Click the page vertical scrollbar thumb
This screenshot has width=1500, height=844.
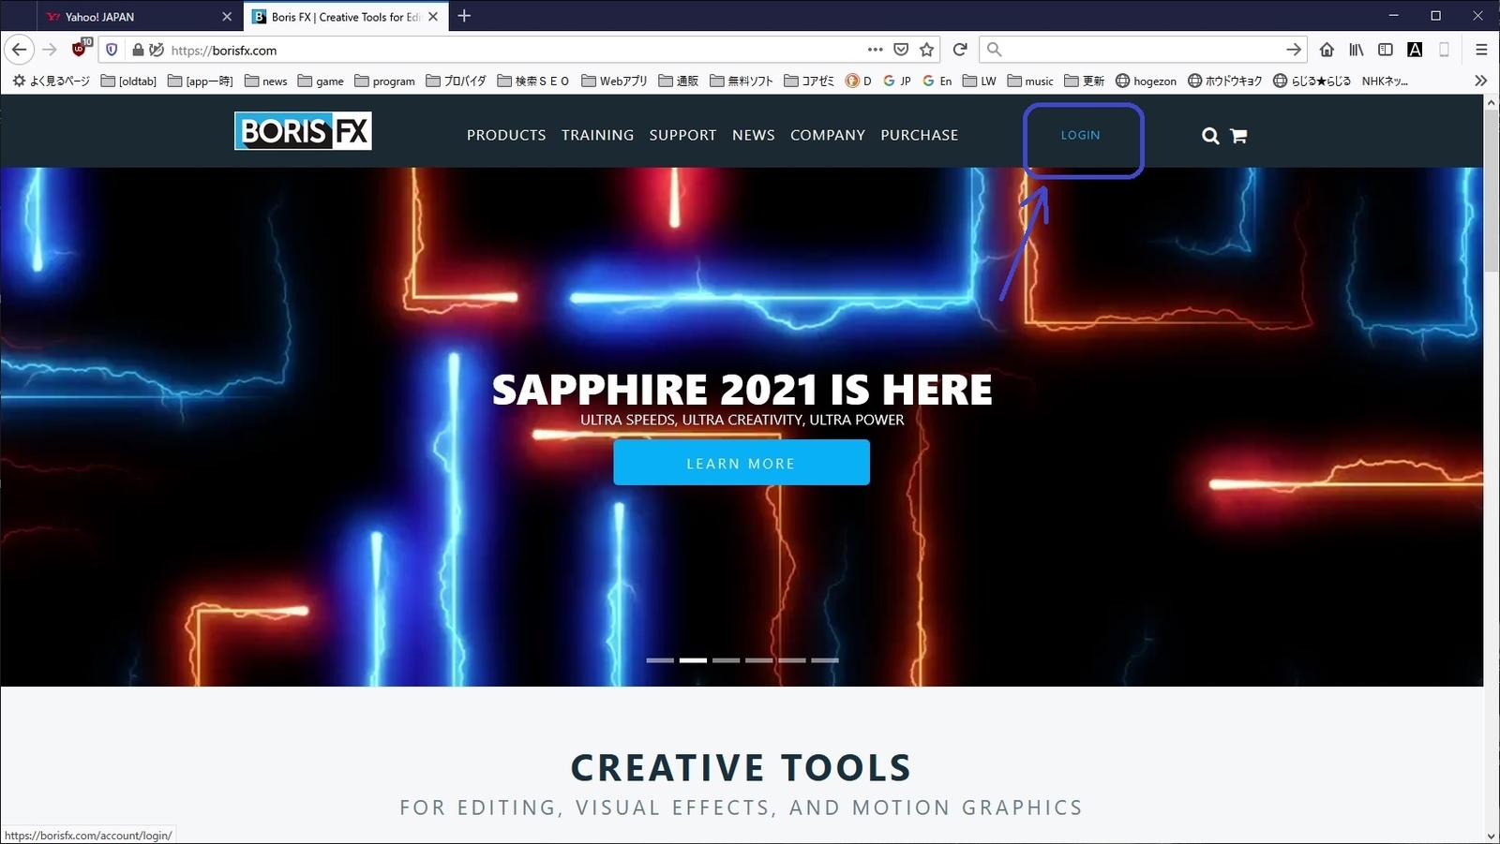click(x=1492, y=192)
